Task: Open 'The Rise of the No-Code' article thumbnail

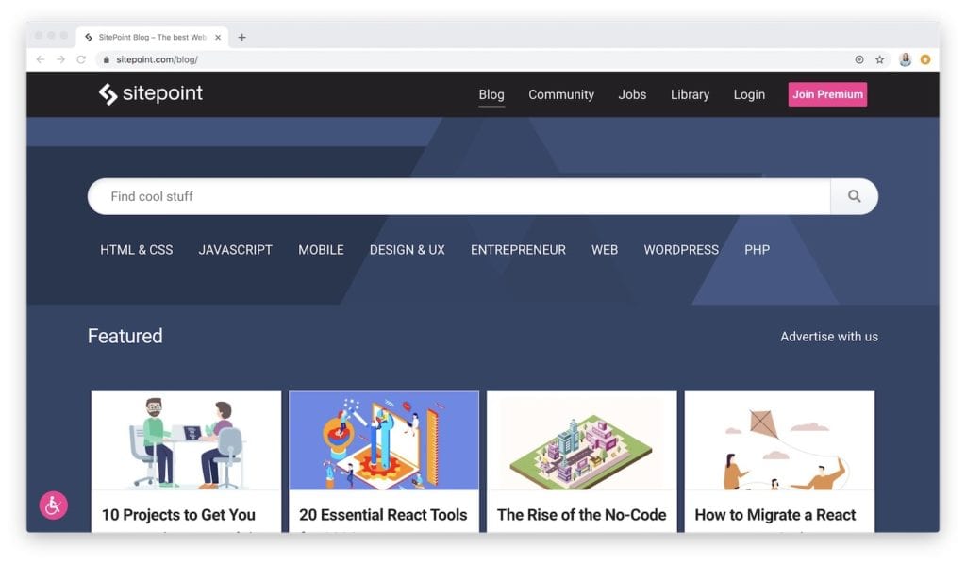Action: coord(581,440)
